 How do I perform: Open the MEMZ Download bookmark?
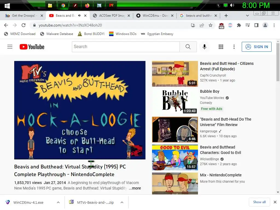[x=20, y=34]
